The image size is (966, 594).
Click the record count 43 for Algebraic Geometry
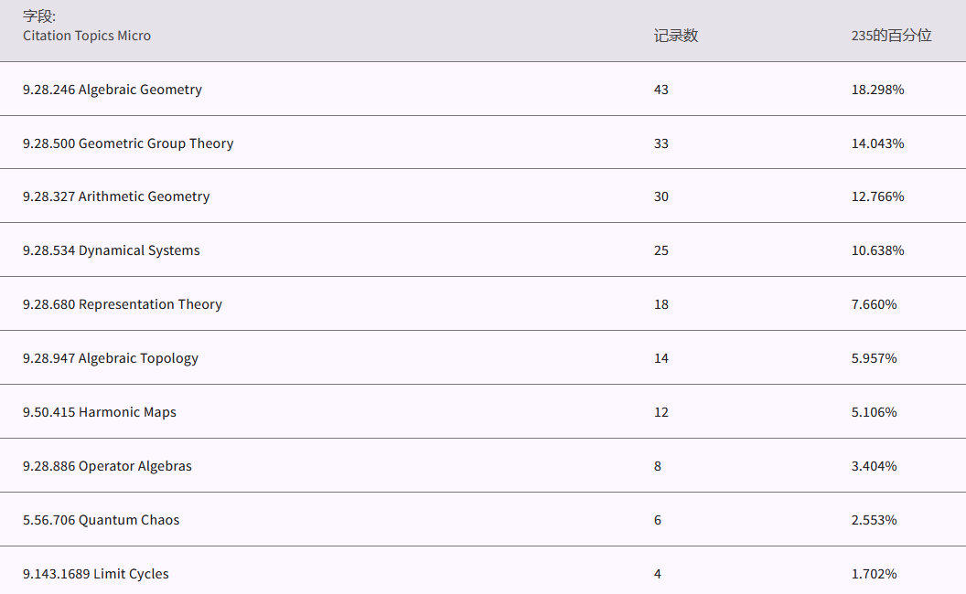[661, 90]
